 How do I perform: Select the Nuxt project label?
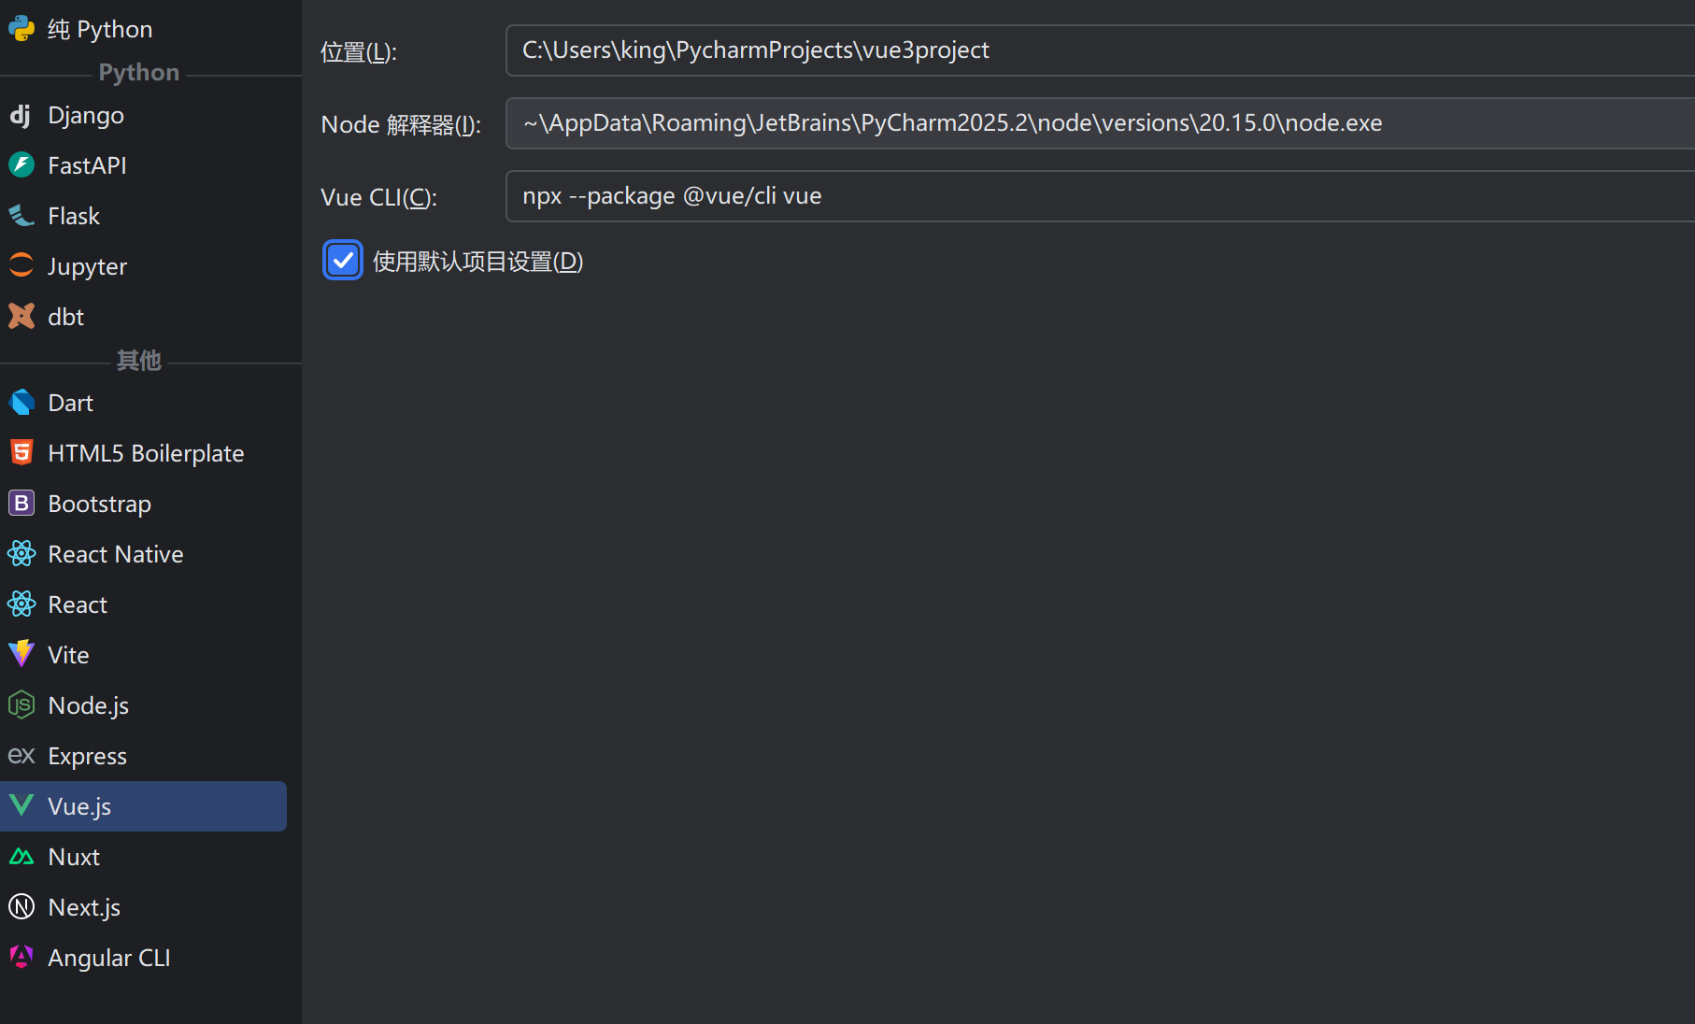click(x=74, y=857)
